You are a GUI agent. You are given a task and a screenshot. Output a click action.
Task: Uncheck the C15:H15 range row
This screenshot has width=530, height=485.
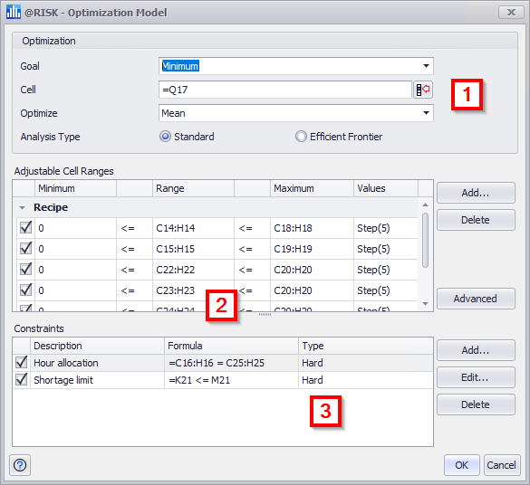[x=25, y=249]
